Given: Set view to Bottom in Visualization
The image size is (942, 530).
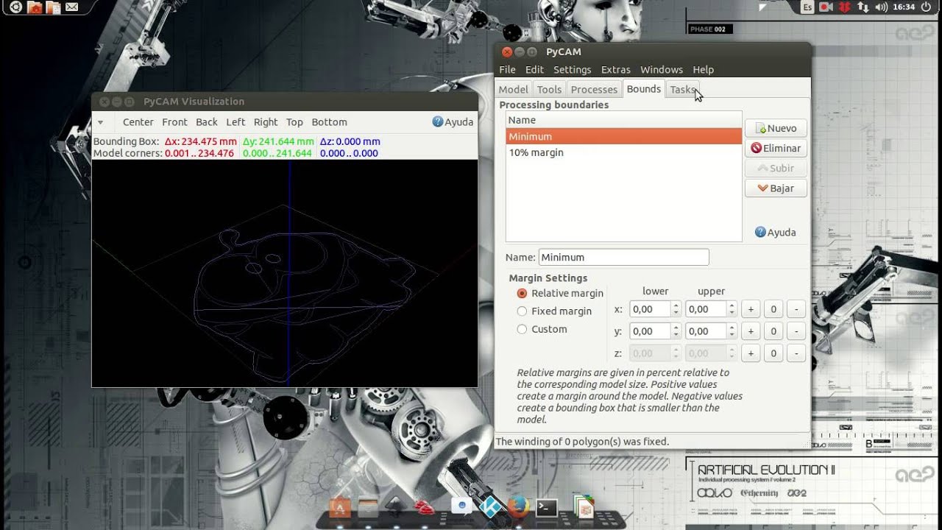Looking at the screenshot, I should point(329,122).
